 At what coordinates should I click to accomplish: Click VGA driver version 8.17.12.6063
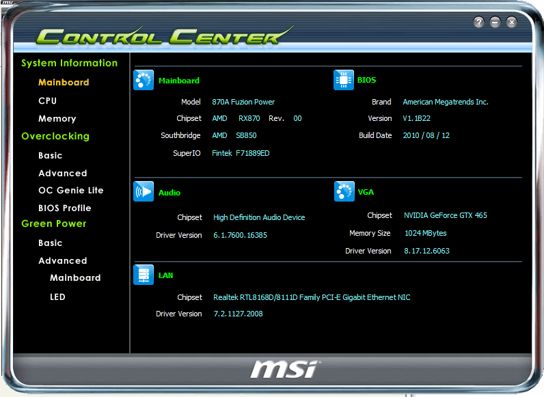pos(426,251)
